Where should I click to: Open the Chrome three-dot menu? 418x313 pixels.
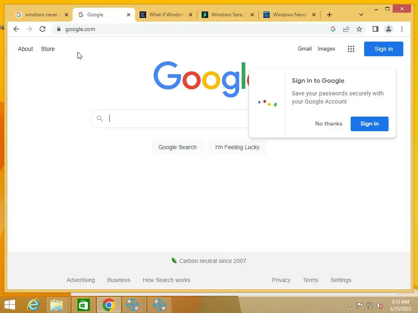click(402, 29)
